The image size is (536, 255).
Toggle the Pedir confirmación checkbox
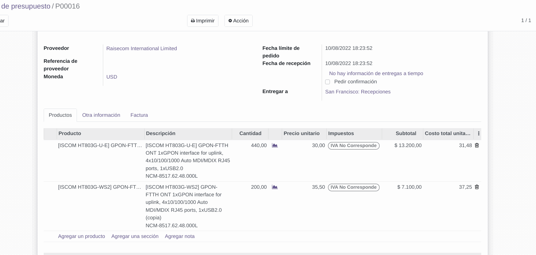(328, 82)
